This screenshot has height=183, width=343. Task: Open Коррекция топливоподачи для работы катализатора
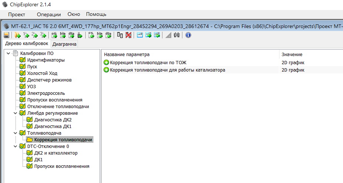click(167, 70)
